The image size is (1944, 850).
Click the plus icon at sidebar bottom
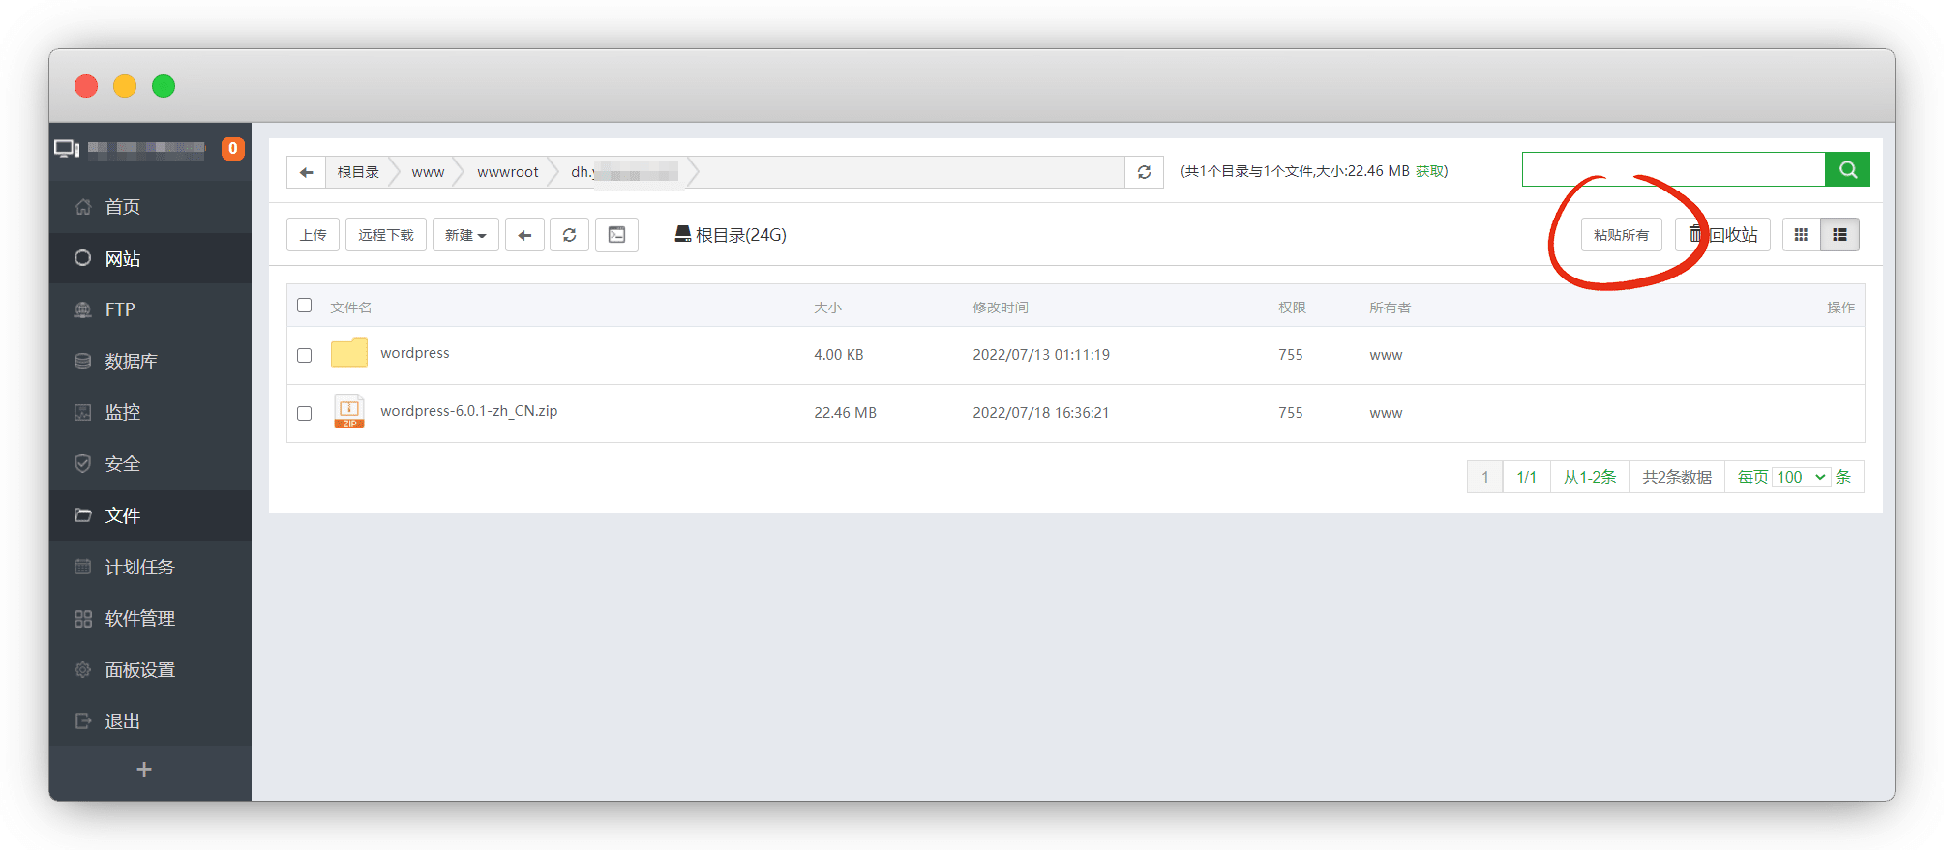(144, 770)
